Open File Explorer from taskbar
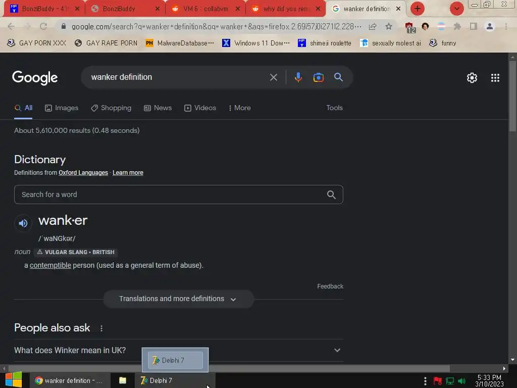The width and height of the screenshot is (517, 388). [123, 380]
